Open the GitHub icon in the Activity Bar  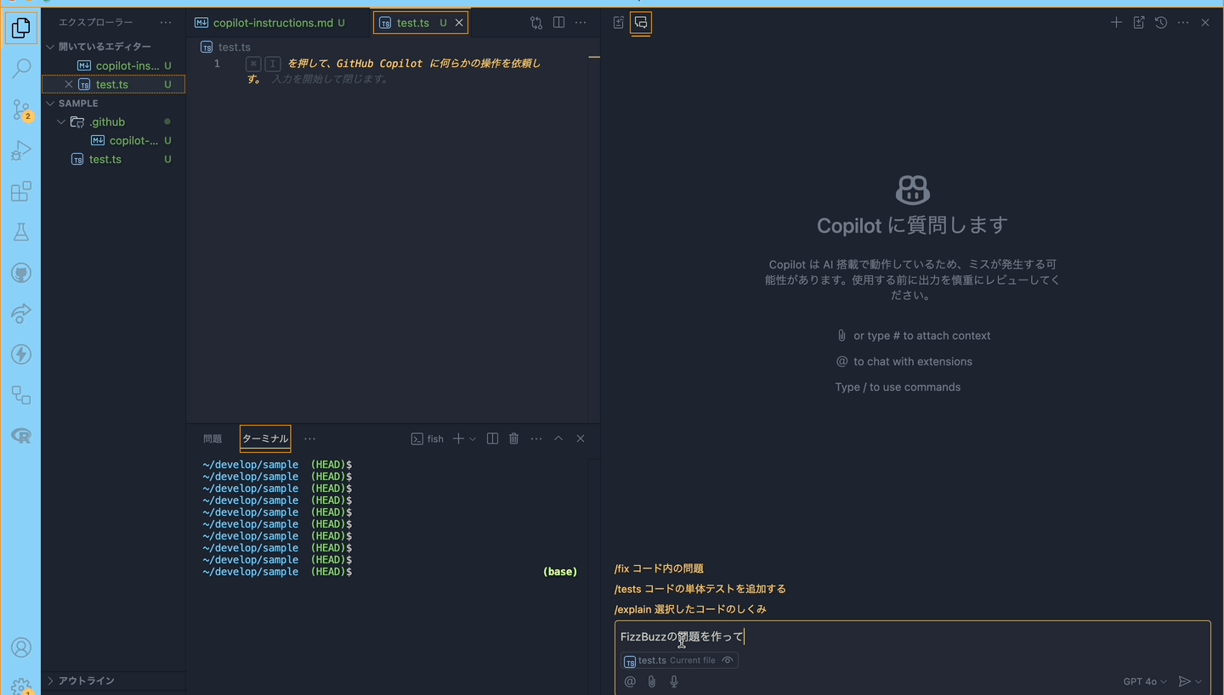pos(21,272)
